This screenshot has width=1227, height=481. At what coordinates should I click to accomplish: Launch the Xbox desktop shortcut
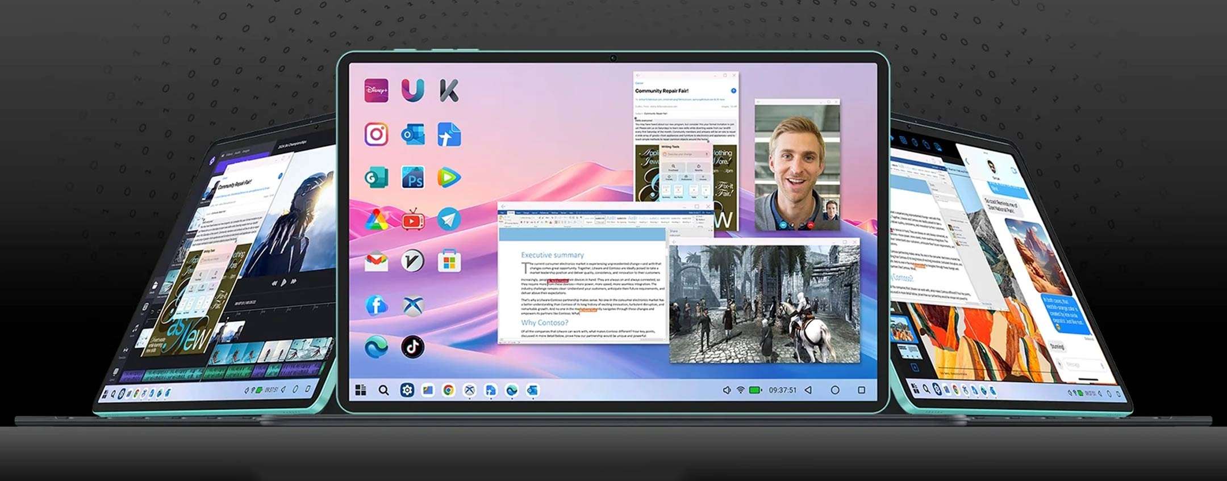coord(413,305)
